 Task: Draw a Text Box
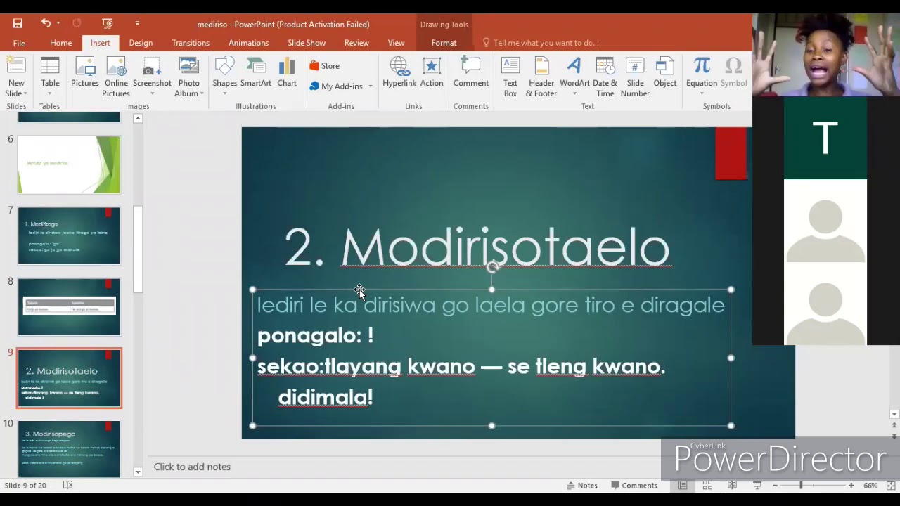coord(510,77)
